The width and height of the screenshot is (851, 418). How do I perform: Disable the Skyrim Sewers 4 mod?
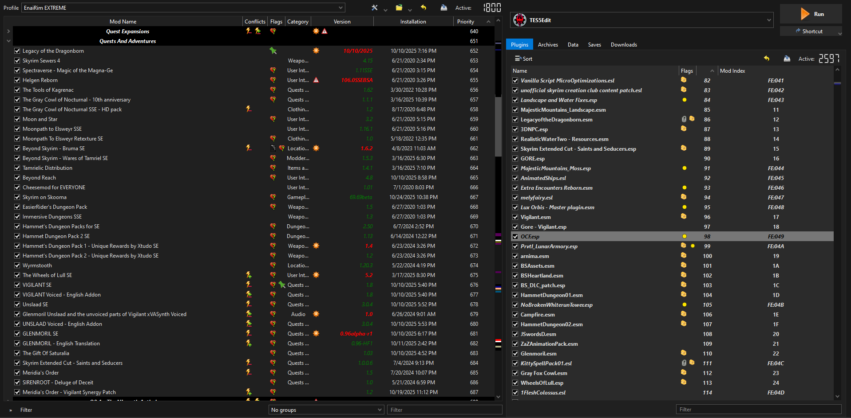[17, 61]
